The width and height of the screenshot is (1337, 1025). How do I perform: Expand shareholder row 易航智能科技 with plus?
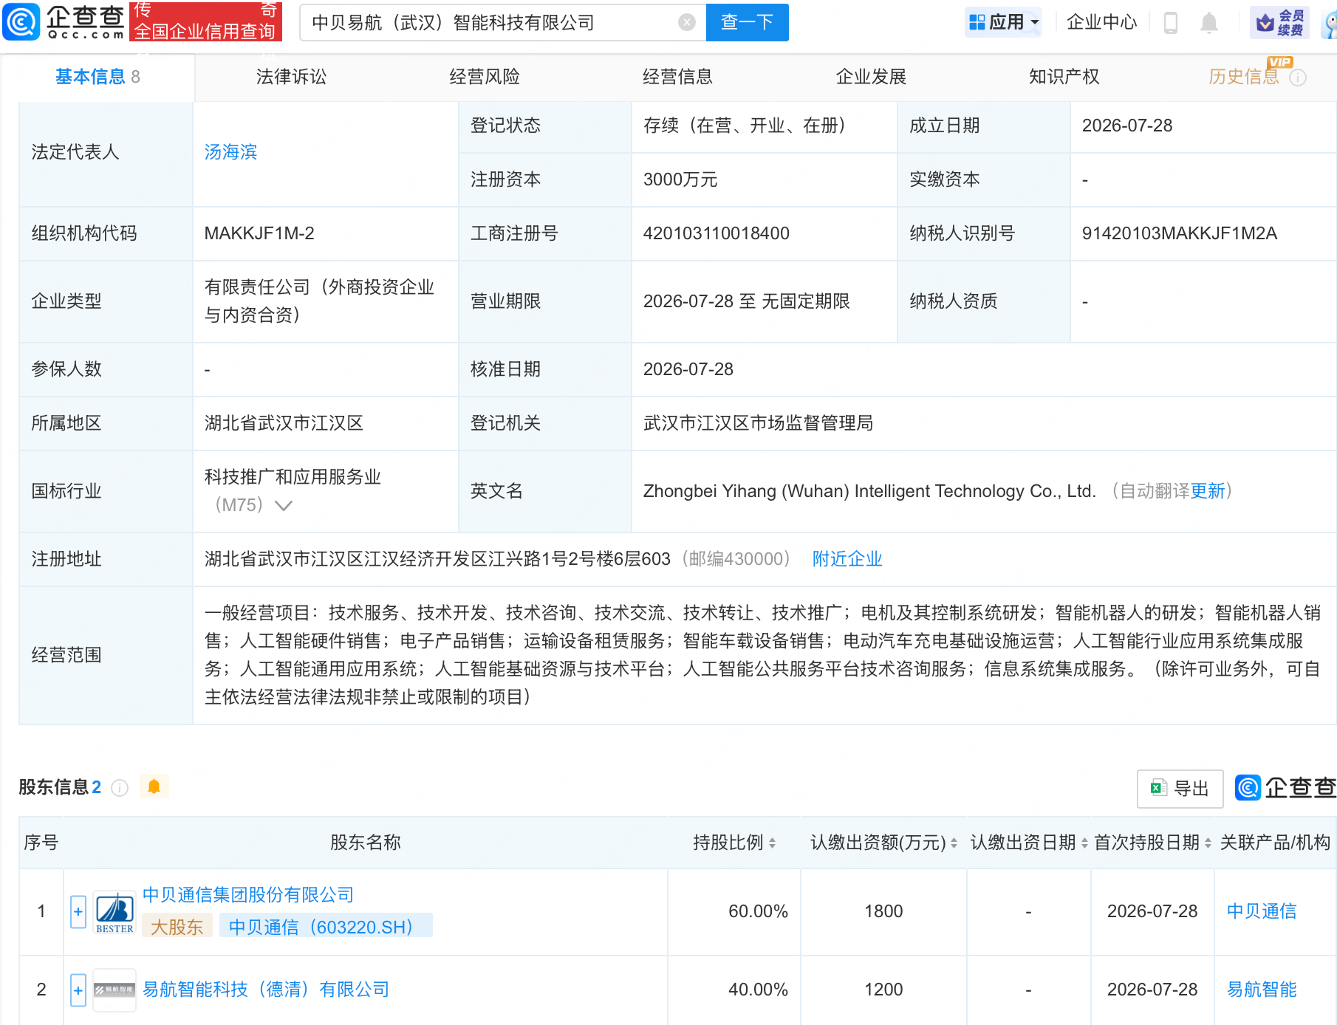[x=78, y=990]
